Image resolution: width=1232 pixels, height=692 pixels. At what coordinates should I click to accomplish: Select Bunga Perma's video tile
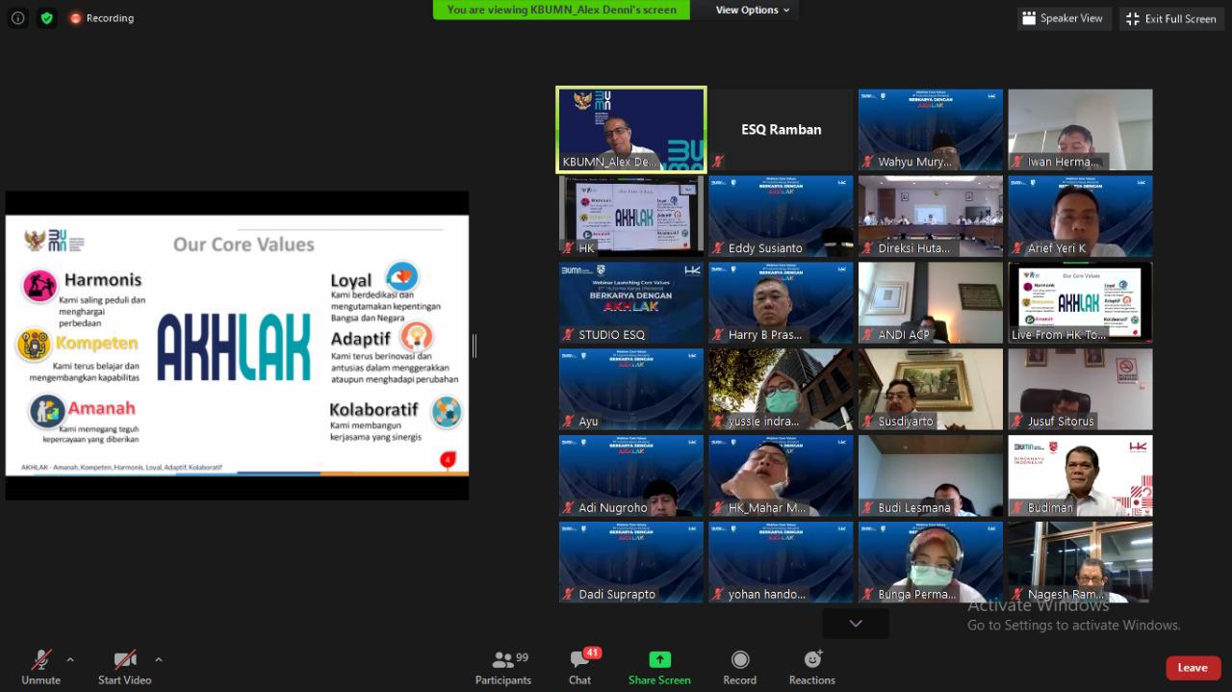click(x=931, y=563)
